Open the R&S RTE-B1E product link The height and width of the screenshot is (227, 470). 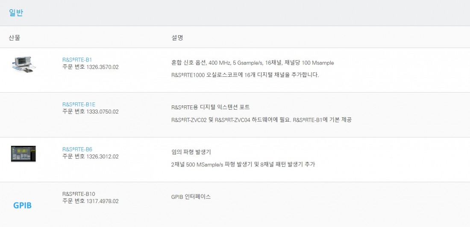(79, 105)
